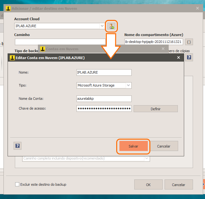Close the Adicionar / editar destino window
Image resolution: width=205 pixels, height=199 pixels.
click(x=197, y=8)
